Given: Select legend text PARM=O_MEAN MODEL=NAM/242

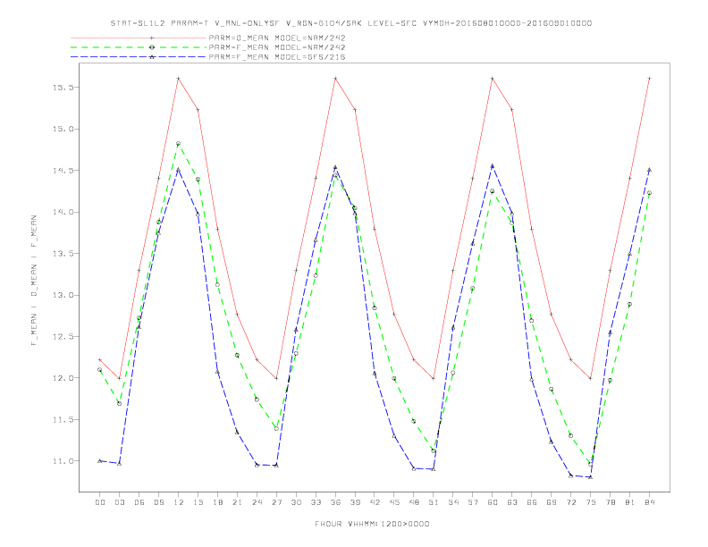Looking at the screenshot, I should [277, 38].
